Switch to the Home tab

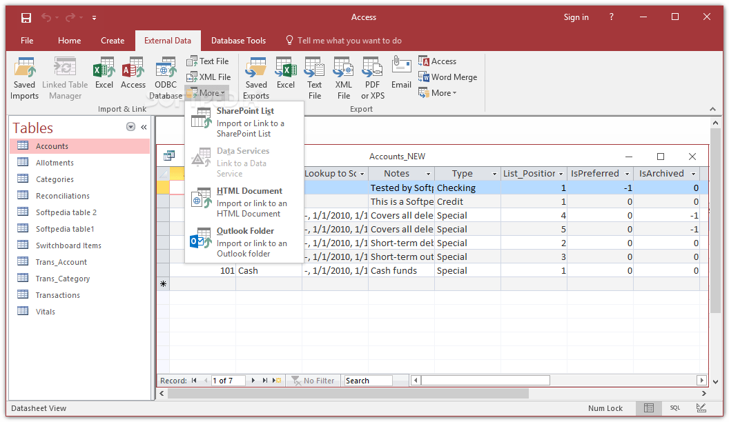pyautogui.click(x=69, y=41)
